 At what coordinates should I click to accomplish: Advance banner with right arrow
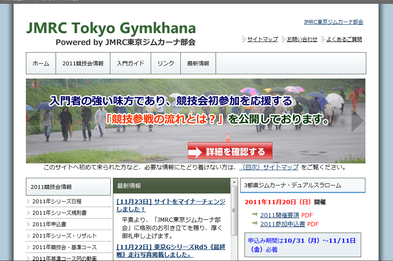point(357,121)
